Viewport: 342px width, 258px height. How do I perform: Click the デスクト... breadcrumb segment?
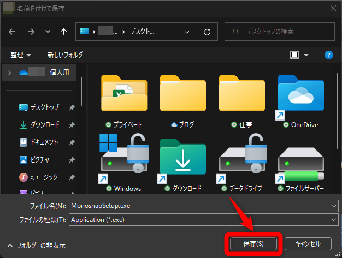point(143,32)
